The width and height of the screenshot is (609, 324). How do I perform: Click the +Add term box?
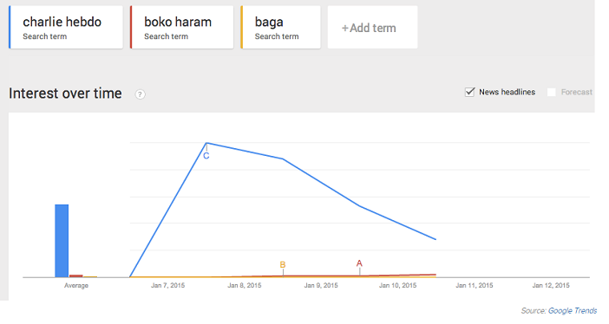[x=372, y=27]
